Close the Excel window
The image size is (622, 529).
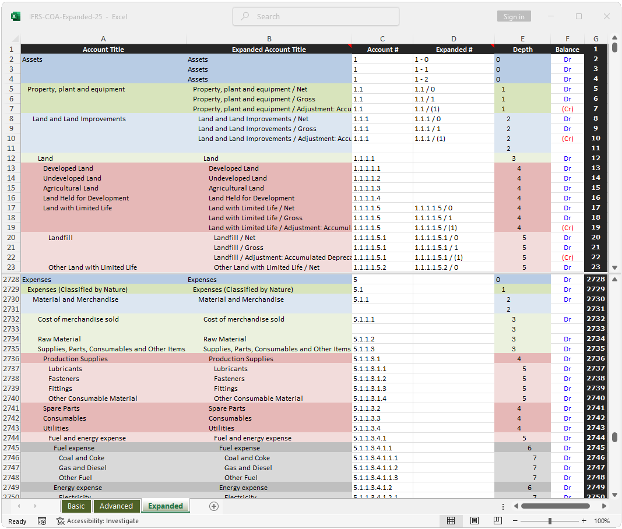point(606,16)
